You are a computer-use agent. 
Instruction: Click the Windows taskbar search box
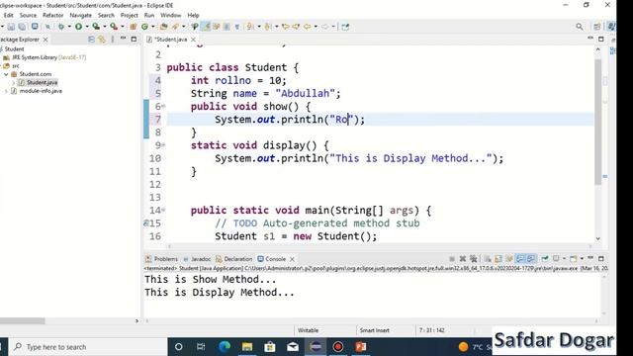(88, 347)
